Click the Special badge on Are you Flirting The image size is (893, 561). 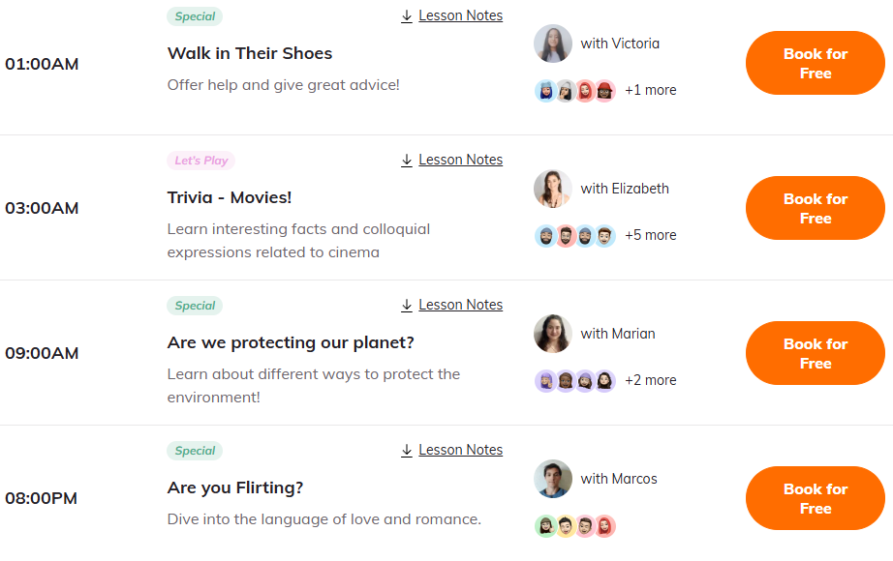coord(194,451)
